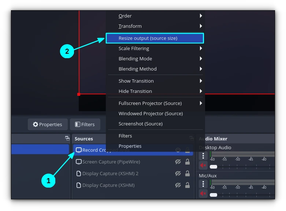Click the Hide Transition submenu arrow

click(x=201, y=91)
